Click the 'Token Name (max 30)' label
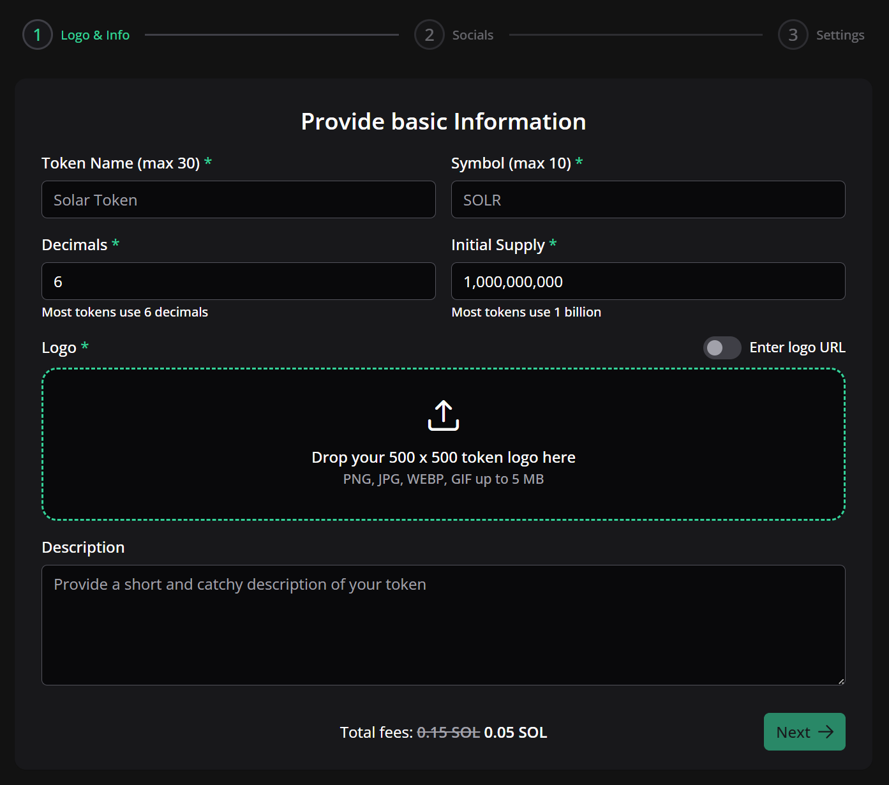889x785 pixels. (x=121, y=163)
